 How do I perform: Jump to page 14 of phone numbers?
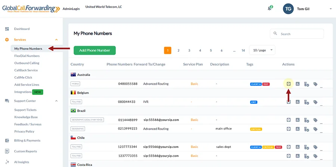tap(243, 50)
